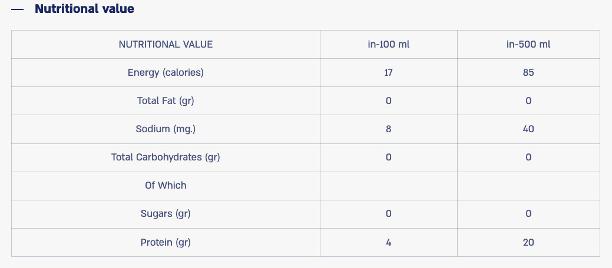Click the energy value 17 cell

[388, 72]
